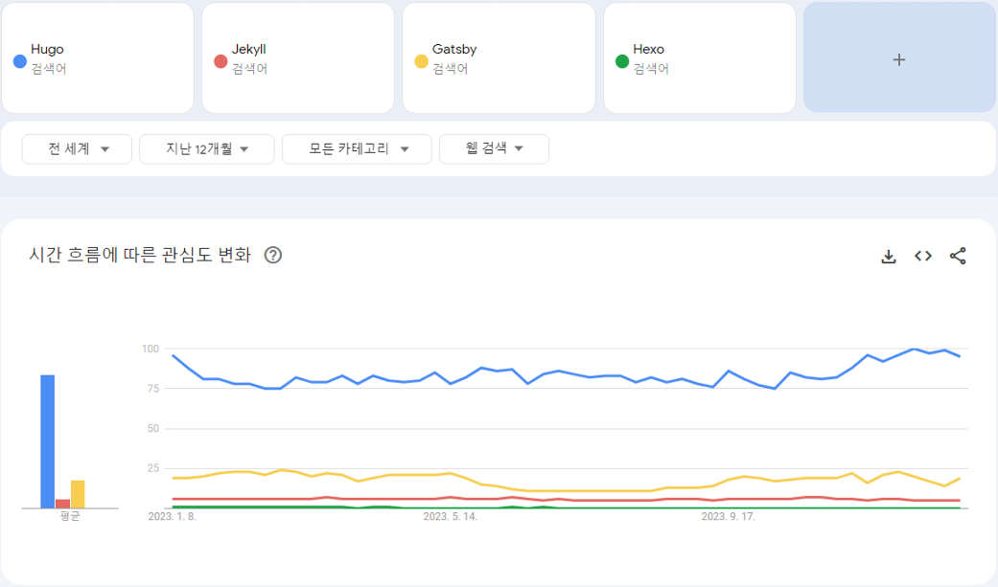Download the interest over time chart data
The height and width of the screenshot is (587, 998).
tap(889, 256)
